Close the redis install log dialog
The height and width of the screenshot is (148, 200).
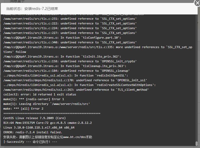tap(197, 3)
